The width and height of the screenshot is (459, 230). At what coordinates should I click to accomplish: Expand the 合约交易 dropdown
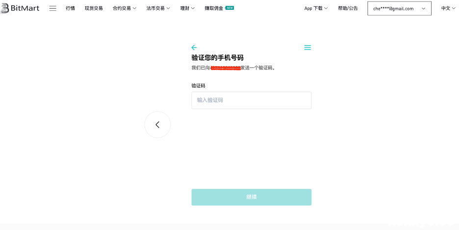click(x=125, y=8)
